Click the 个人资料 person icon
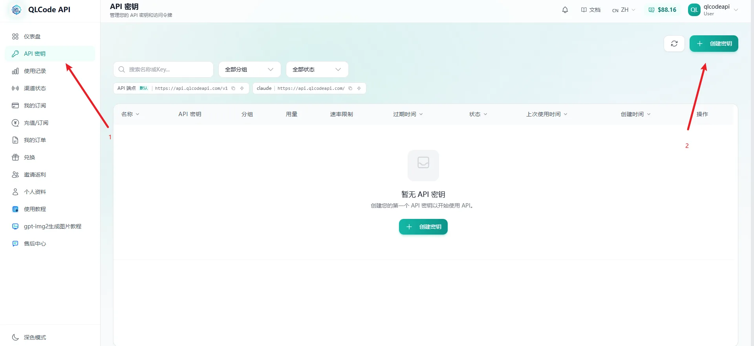The width and height of the screenshot is (754, 346). click(15, 192)
